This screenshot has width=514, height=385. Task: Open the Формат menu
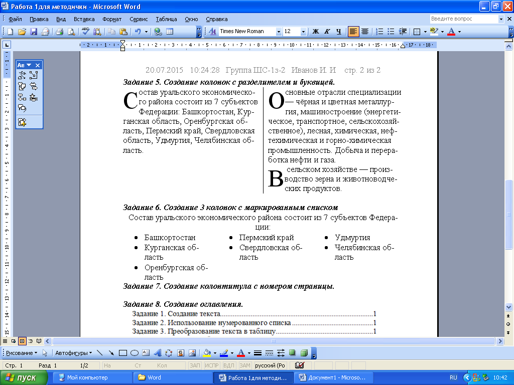(x=112, y=19)
